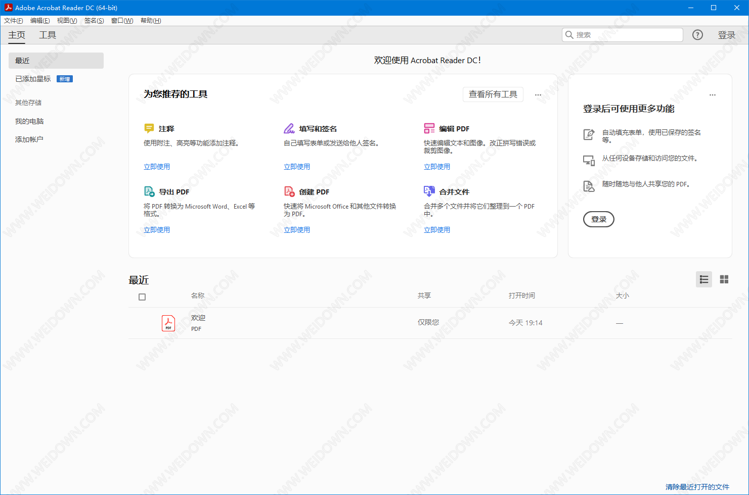This screenshot has height=495, width=749.
Task: Click 立即使用 link under 合并文件
Action: pos(437,230)
